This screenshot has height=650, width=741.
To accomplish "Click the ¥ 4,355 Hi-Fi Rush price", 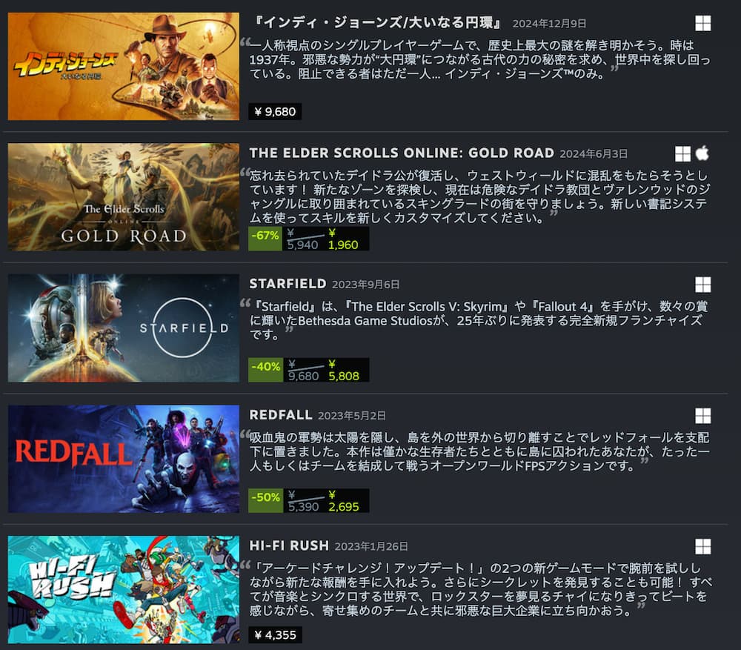I will point(275,635).
